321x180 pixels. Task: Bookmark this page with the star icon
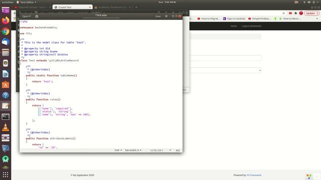click(x=283, y=13)
